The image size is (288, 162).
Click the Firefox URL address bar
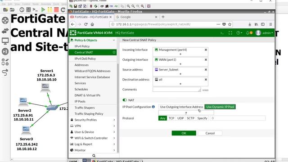pyautogui.click(x=165, y=24)
